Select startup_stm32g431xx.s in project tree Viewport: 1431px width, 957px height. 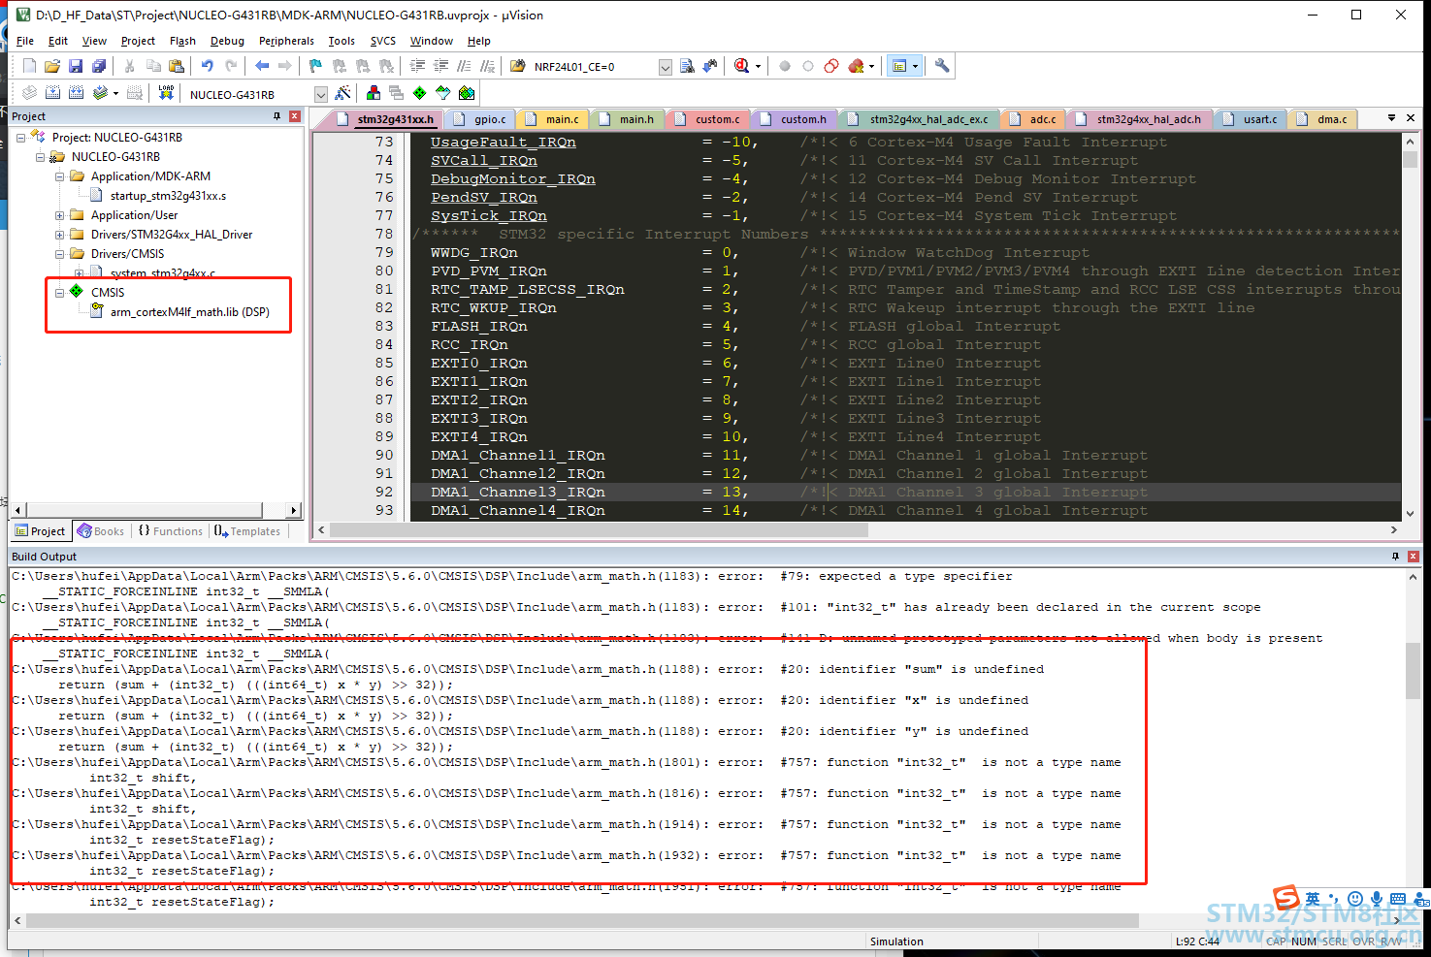(168, 196)
